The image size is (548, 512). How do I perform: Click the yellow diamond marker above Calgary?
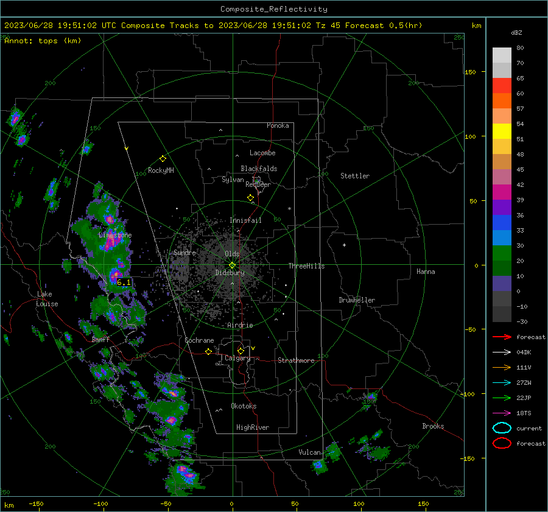pyautogui.click(x=241, y=351)
